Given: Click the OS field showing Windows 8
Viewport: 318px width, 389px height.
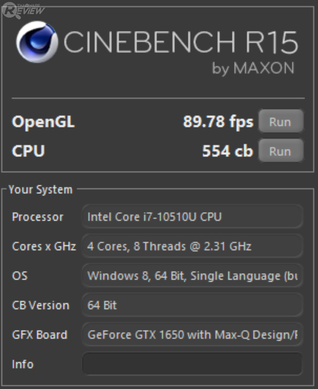Looking at the screenshot, I should coord(192,276).
